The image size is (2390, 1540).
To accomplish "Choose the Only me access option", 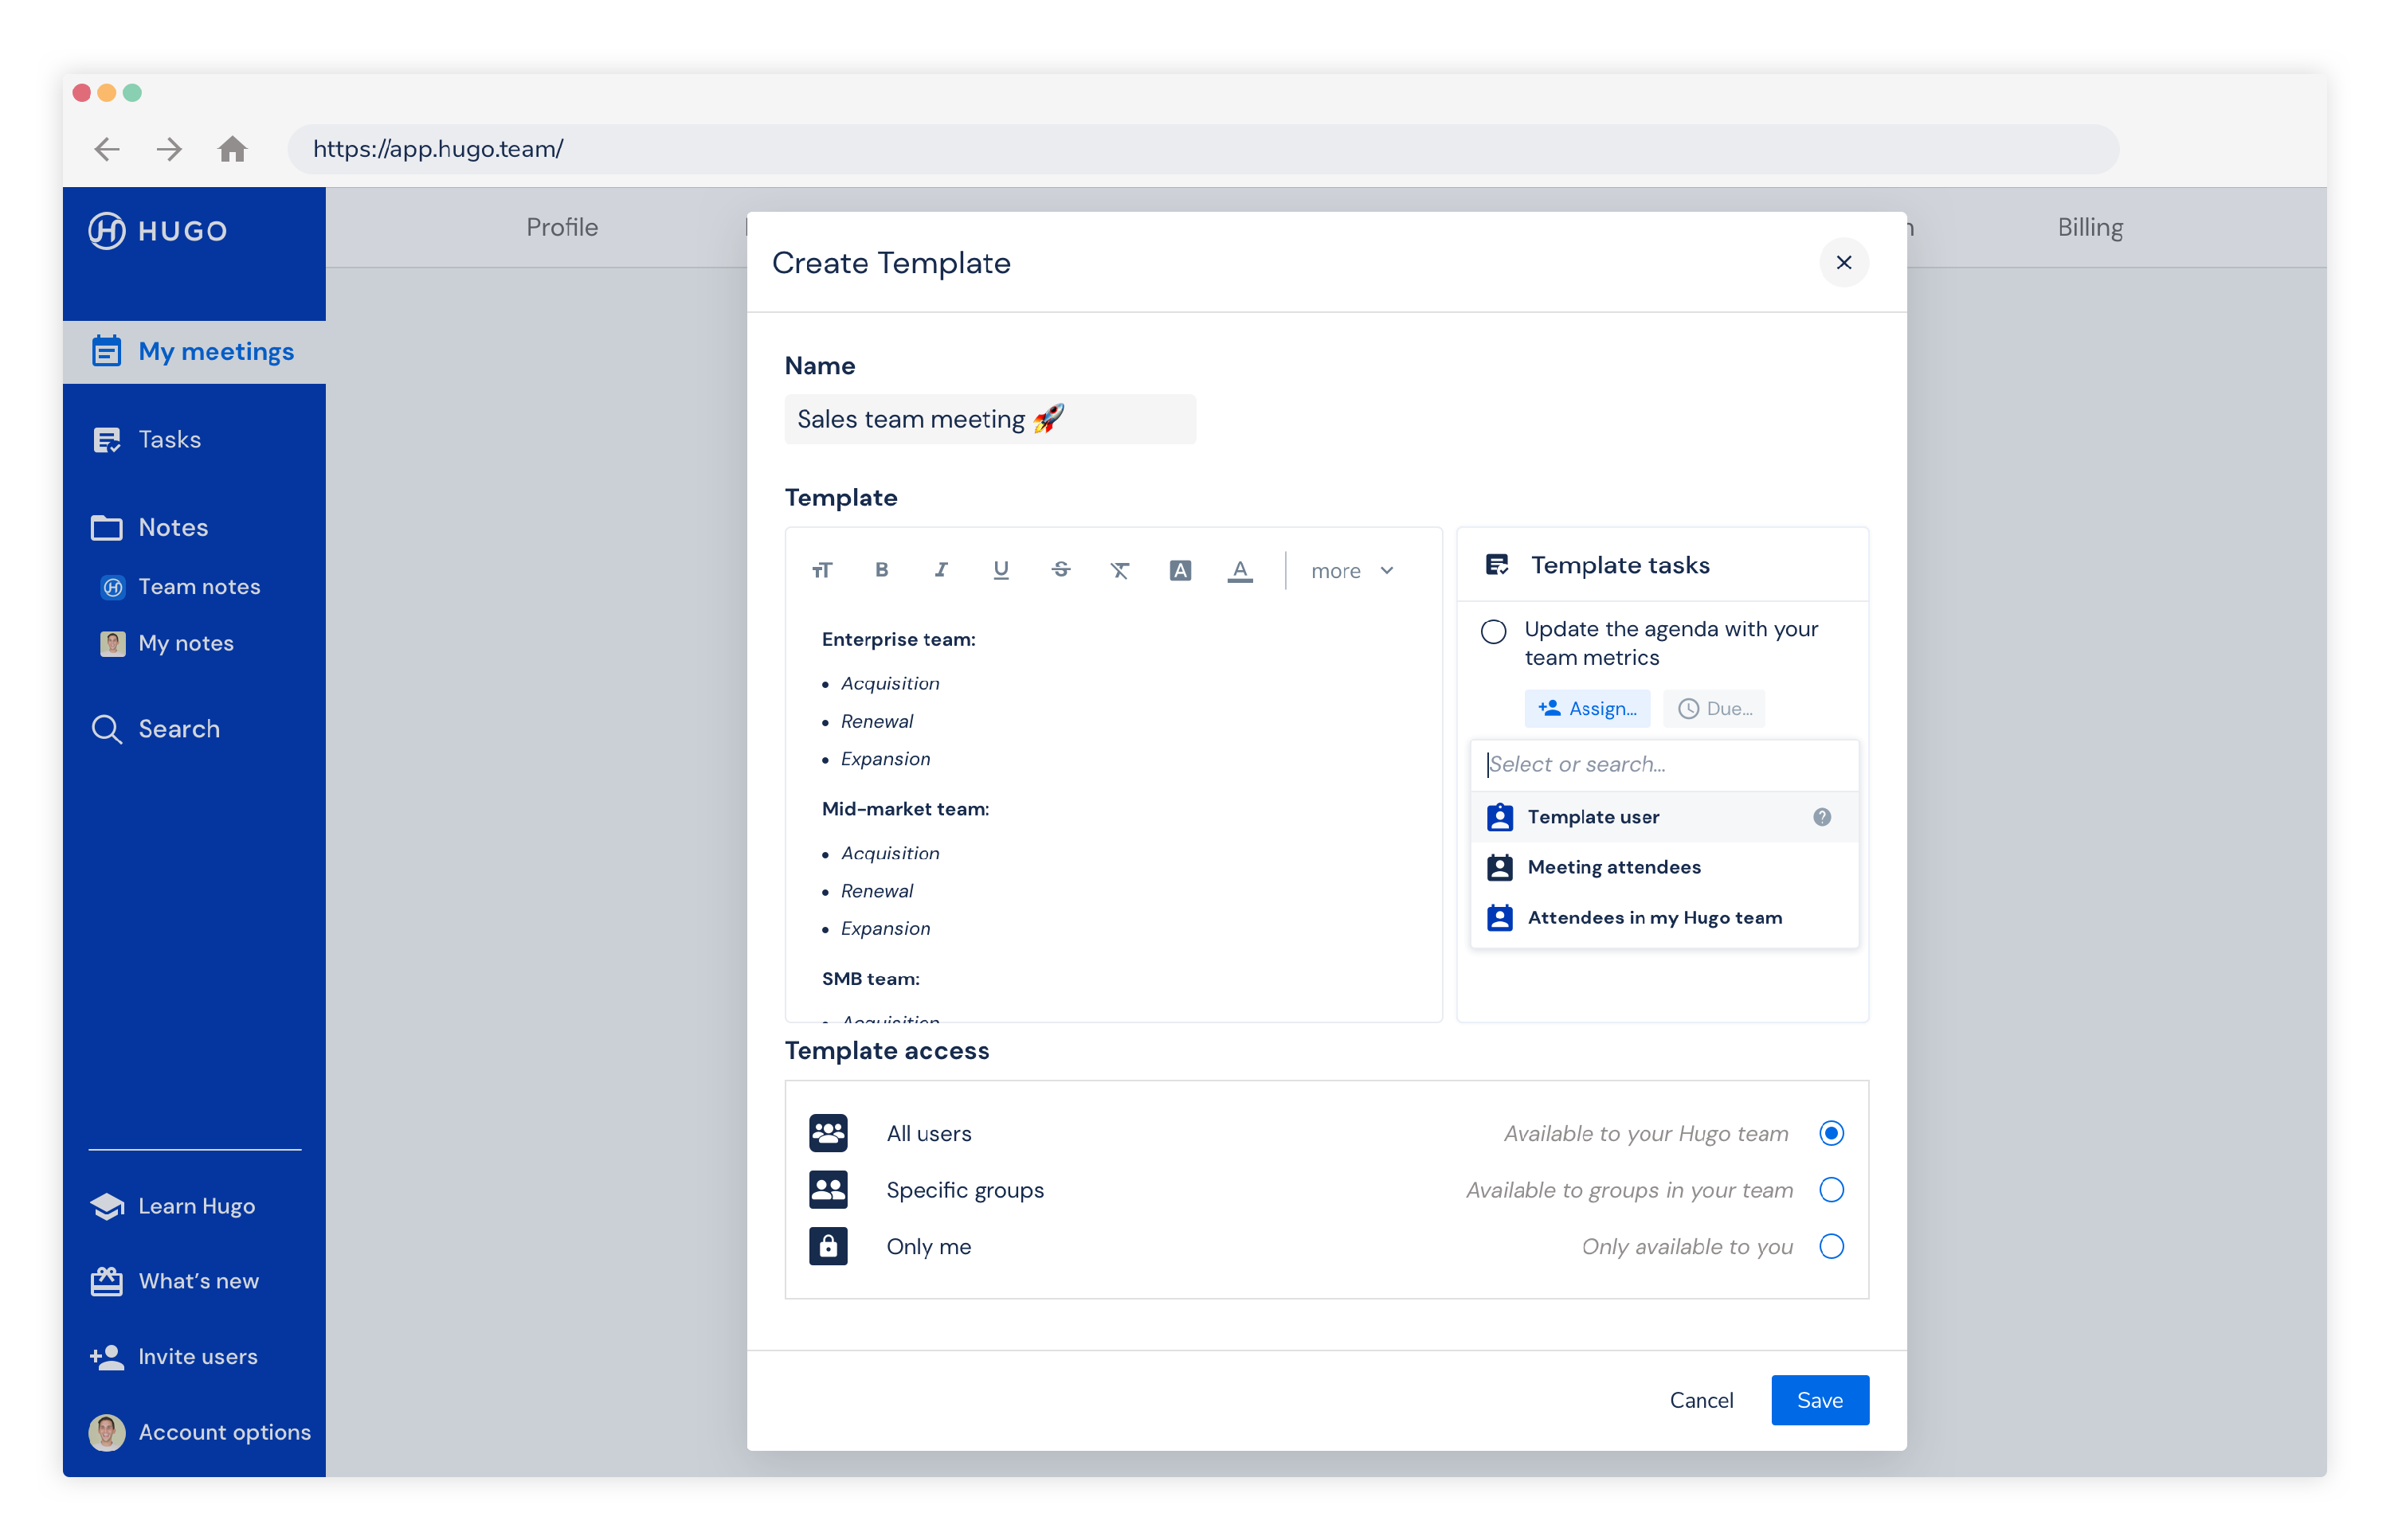I will click(x=1831, y=1246).
